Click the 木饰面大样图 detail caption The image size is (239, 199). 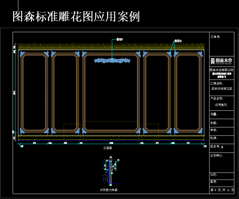108,190
